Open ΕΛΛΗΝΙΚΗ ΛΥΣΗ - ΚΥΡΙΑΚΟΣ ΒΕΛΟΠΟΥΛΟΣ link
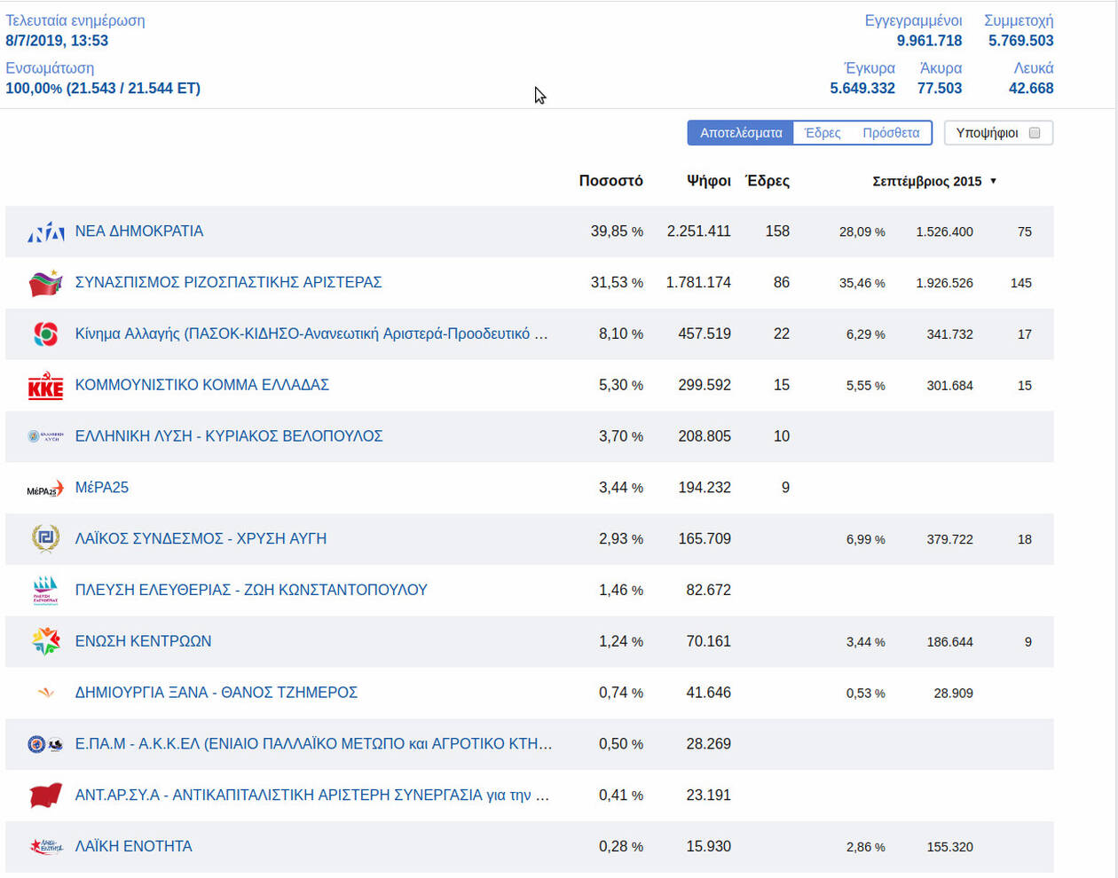 pyautogui.click(x=229, y=436)
